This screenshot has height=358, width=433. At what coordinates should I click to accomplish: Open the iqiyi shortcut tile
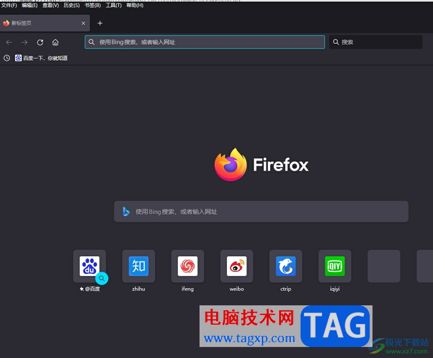[335, 266]
